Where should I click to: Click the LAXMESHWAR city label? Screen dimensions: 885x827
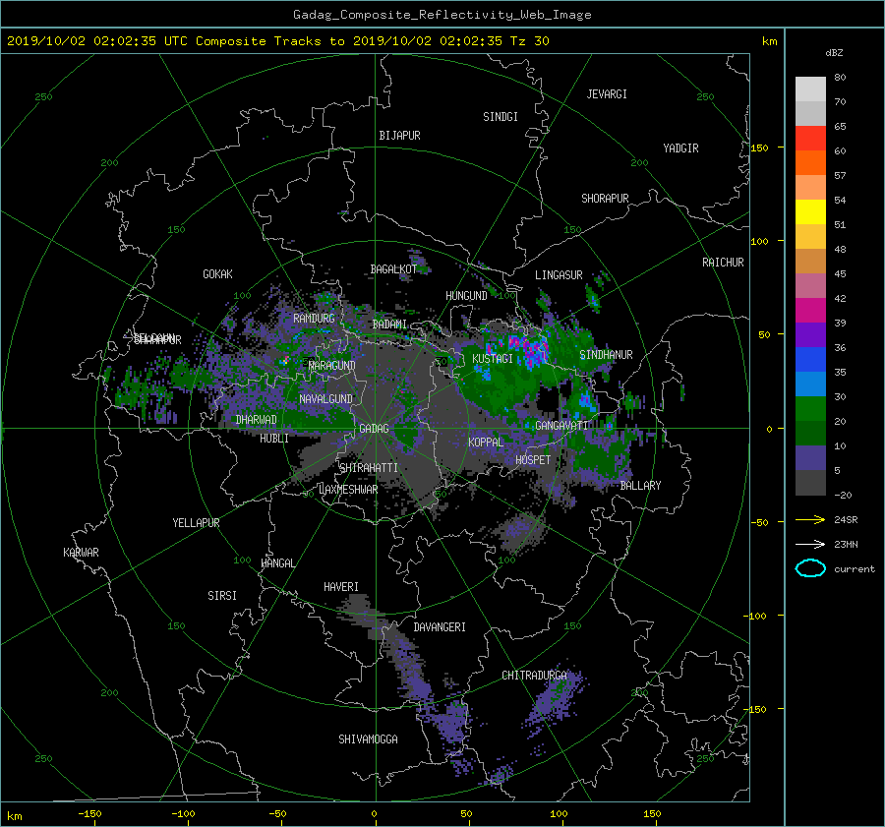point(348,490)
